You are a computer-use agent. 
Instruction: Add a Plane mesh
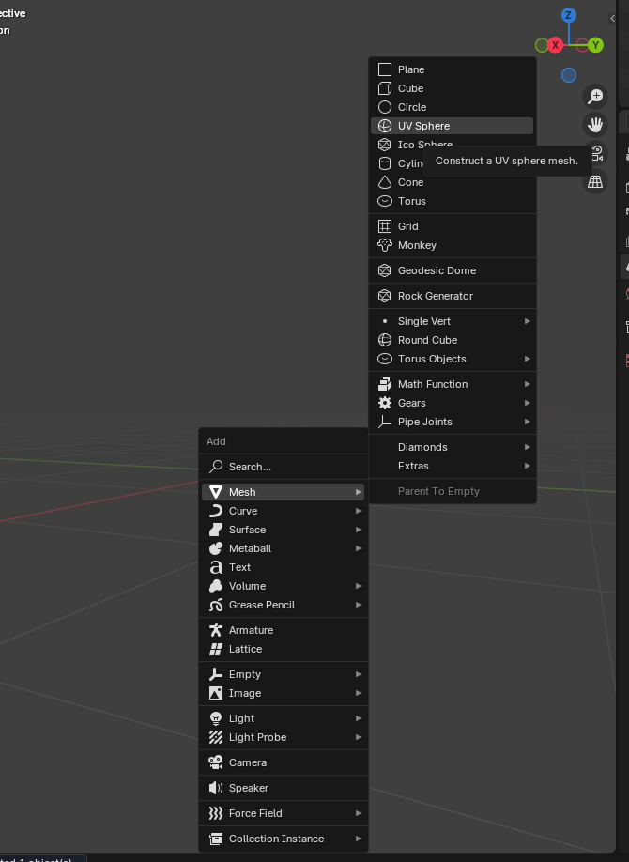[452, 69]
